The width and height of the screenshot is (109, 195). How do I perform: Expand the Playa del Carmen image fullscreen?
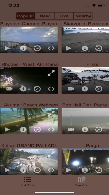click(51, 32)
